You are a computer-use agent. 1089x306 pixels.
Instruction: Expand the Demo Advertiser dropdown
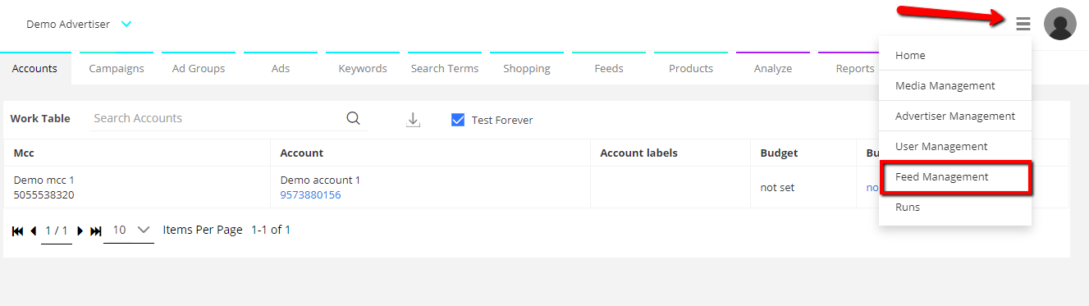click(x=126, y=25)
